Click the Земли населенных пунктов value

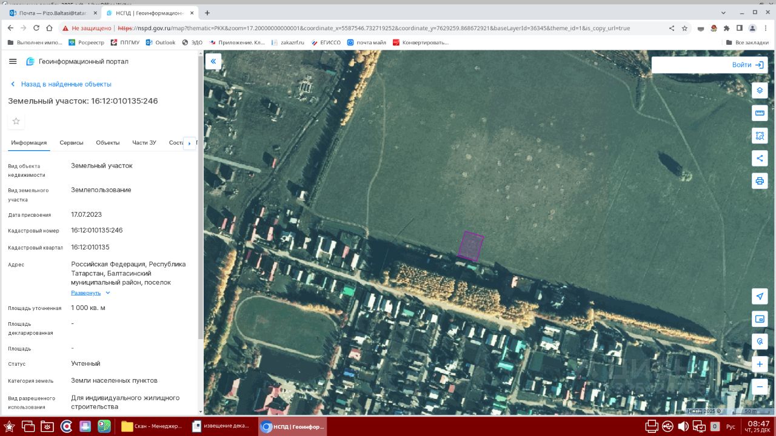[x=114, y=380]
